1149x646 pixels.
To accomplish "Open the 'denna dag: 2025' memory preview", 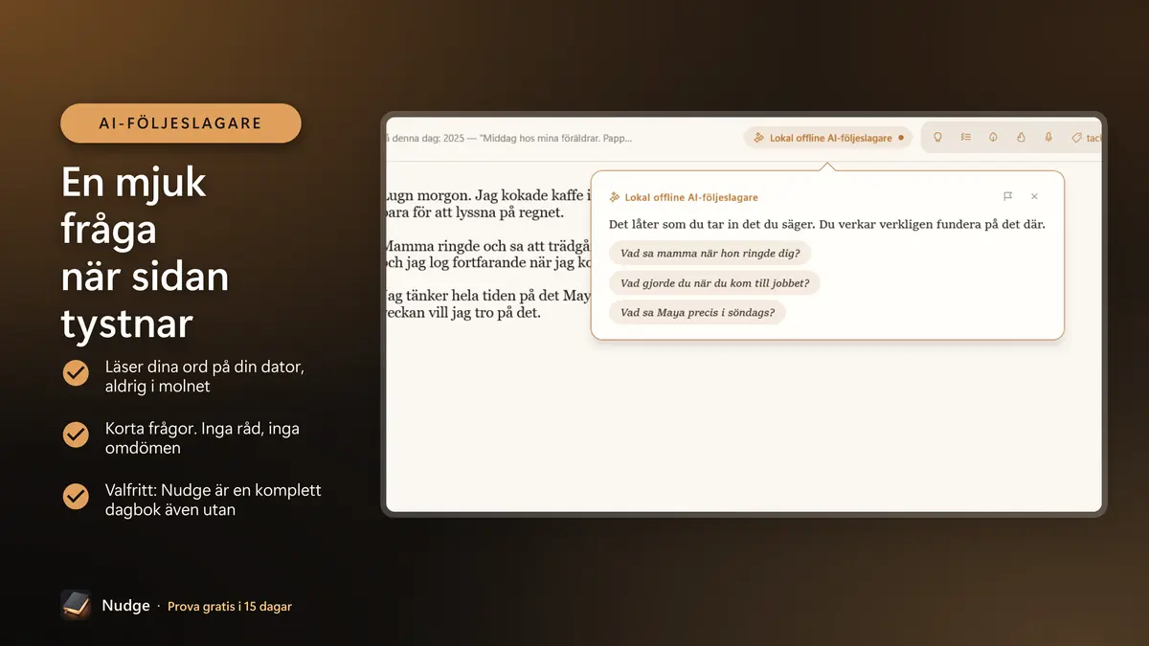I will coord(508,138).
